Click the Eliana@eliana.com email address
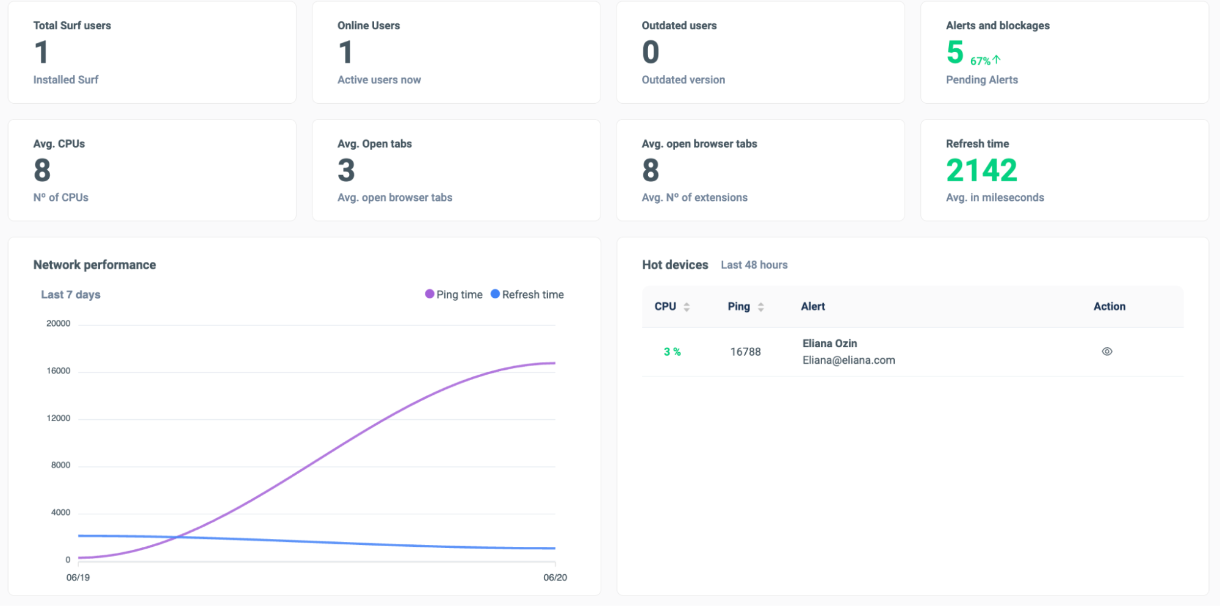1220x606 pixels. [x=848, y=360]
